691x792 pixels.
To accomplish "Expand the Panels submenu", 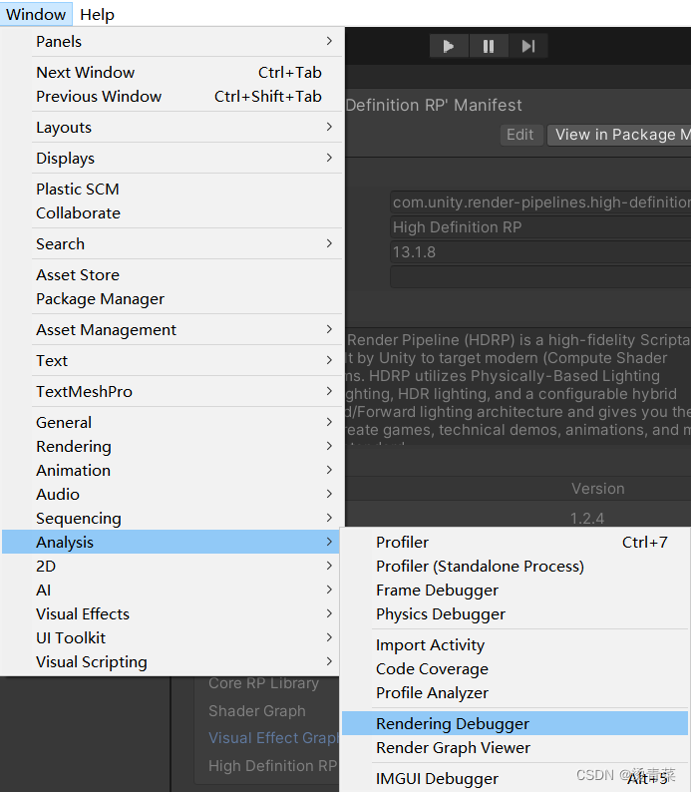I will pyautogui.click(x=173, y=42).
